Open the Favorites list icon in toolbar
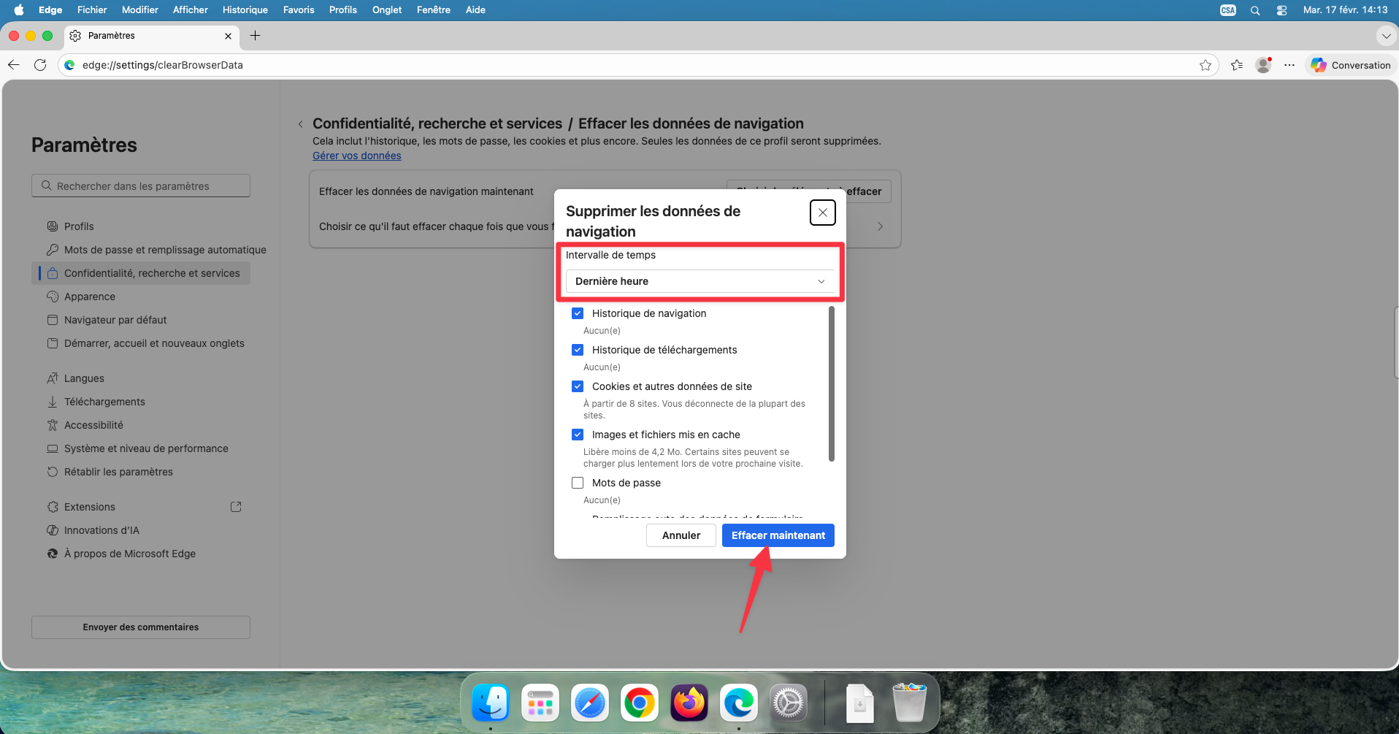Screen dimensions: 1399x734 pos(1237,65)
